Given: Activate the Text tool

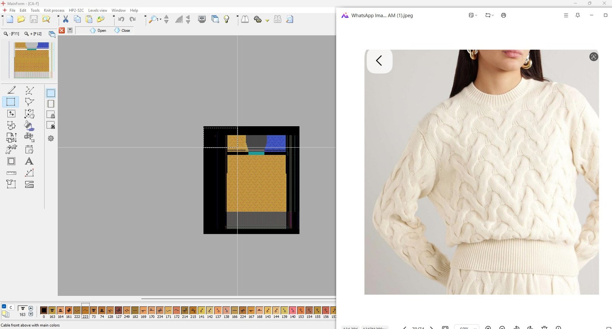Looking at the screenshot, I should 29,161.
